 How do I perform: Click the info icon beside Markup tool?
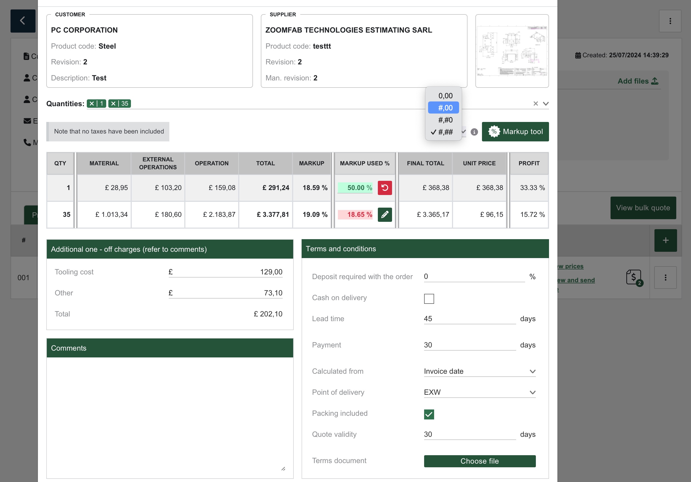(x=474, y=132)
